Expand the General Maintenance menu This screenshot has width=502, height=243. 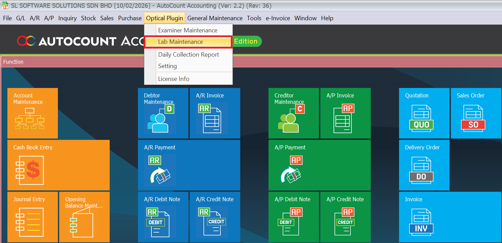pyautogui.click(x=215, y=18)
